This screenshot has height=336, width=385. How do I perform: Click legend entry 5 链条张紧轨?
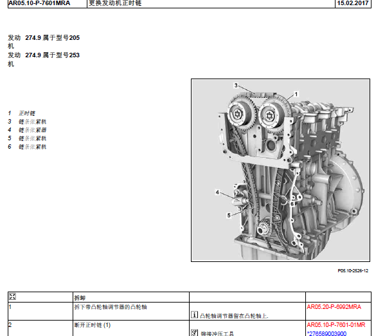27,138
